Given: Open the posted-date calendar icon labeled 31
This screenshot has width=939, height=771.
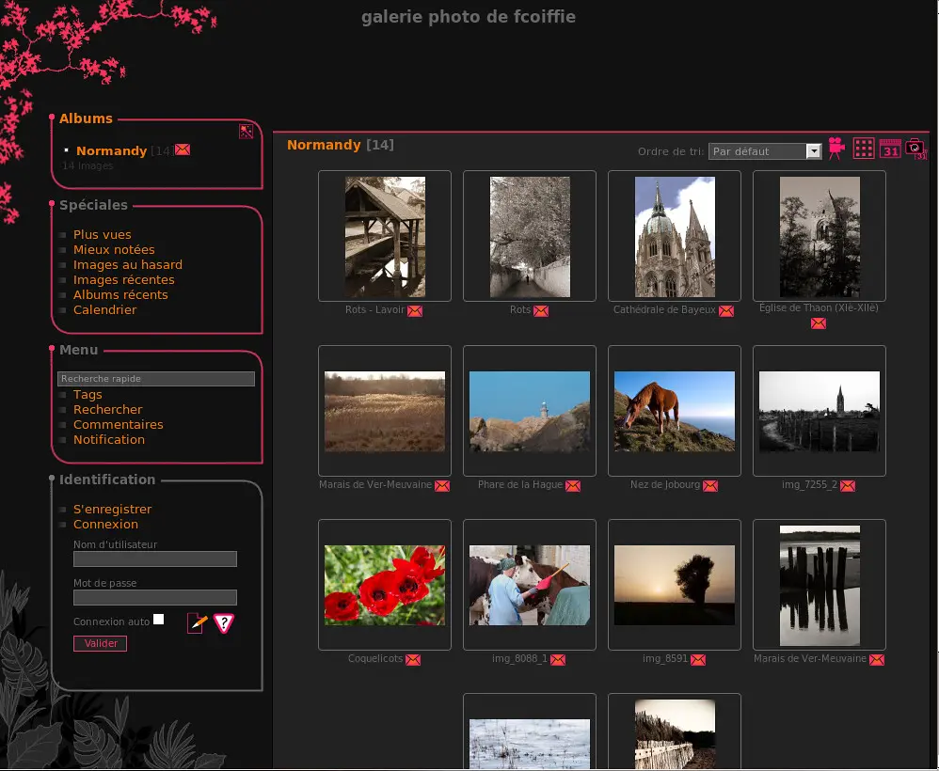Looking at the screenshot, I should tap(890, 149).
